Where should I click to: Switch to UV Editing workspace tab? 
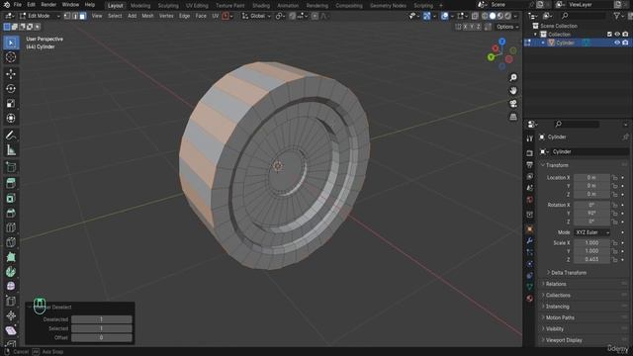click(x=197, y=6)
